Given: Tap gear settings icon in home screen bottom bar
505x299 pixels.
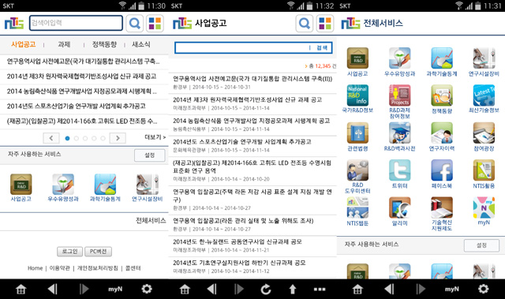Looking at the screenshot, I should (x=147, y=289).
